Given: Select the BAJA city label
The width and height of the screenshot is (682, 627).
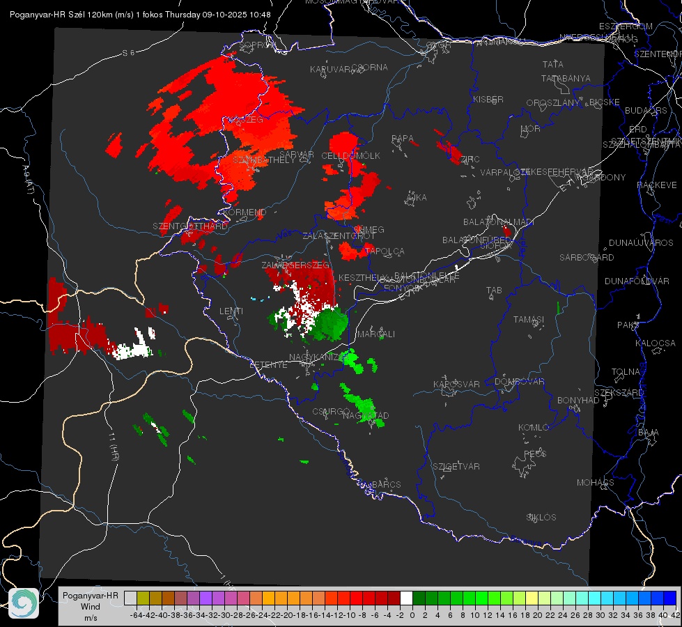Looking at the screenshot, I should (x=649, y=433).
